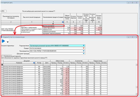The image size is (140, 97).
Task: Select the Хейнекен разливное product cell
Action: click(53, 32)
